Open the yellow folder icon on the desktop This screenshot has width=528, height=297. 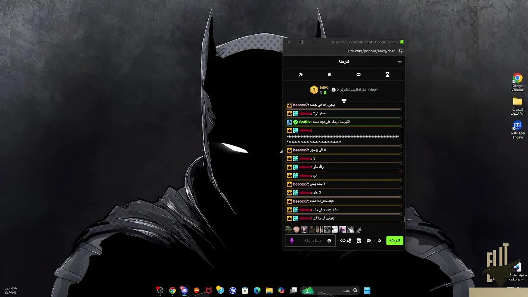pyautogui.click(x=518, y=106)
